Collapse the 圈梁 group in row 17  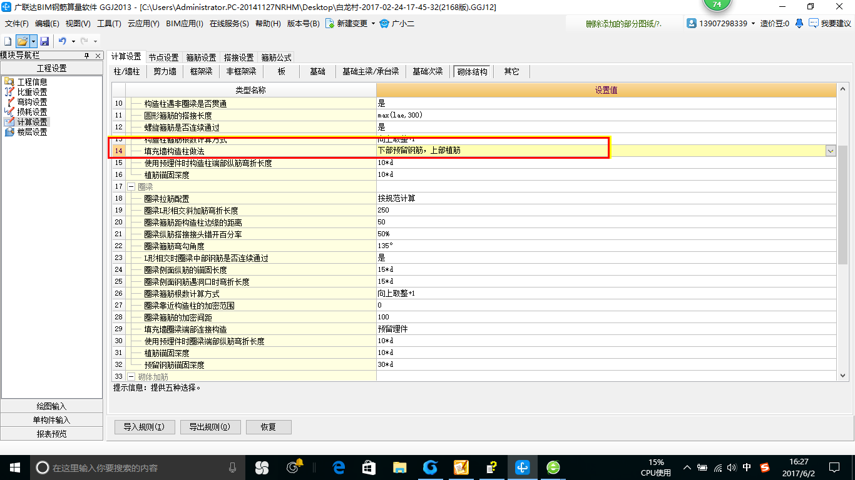click(131, 187)
